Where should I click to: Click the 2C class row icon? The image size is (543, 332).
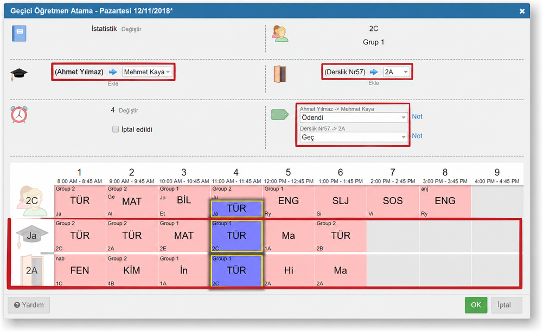(31, 201)
